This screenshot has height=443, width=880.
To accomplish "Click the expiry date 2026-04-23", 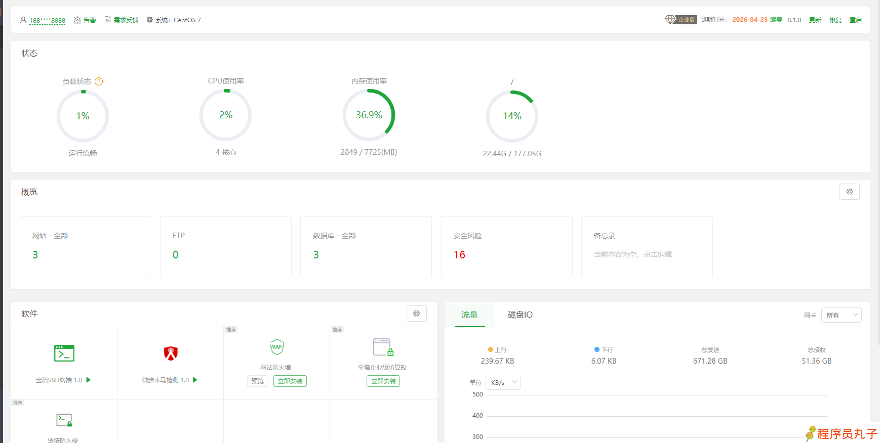I will pos(750,20).
